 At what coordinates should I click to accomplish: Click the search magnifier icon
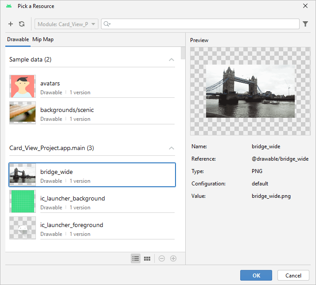click(x=106, y=24)
